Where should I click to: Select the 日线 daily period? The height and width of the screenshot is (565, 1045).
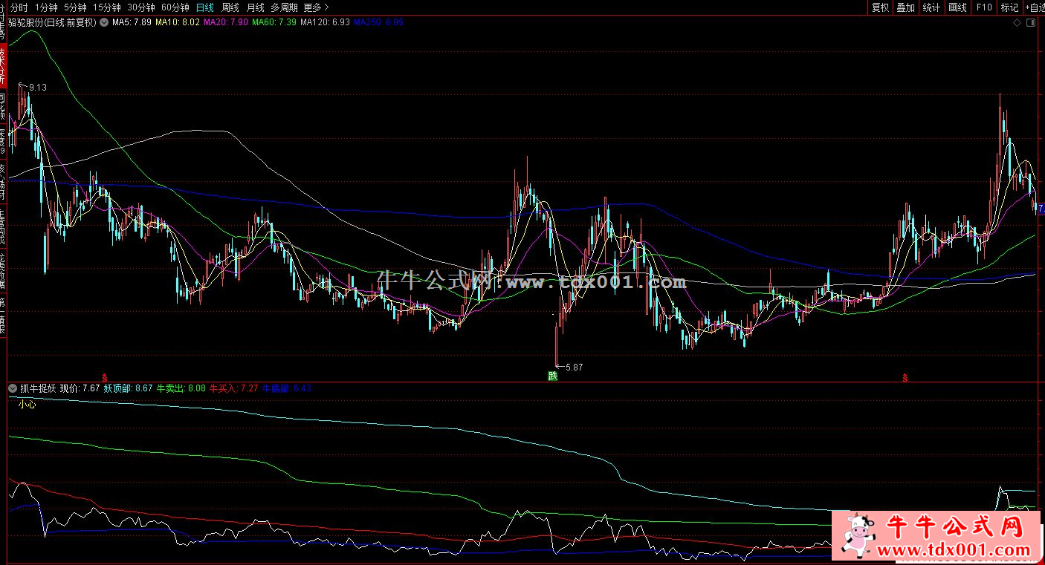click(205, 7)
